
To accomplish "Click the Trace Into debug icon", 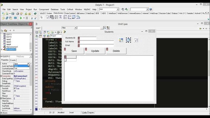I will (32, 18).
